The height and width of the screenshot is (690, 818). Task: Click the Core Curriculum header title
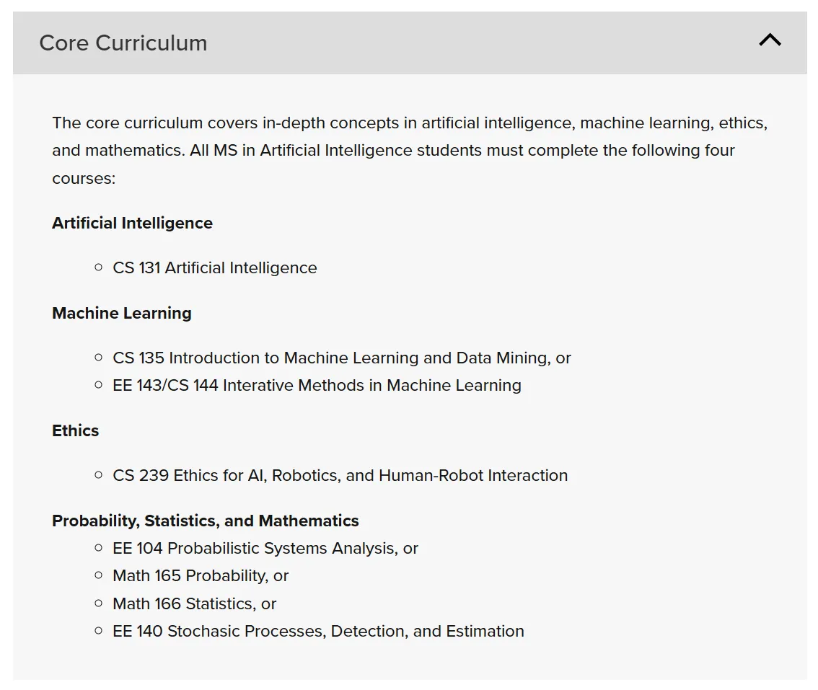[x=123, y=43]
